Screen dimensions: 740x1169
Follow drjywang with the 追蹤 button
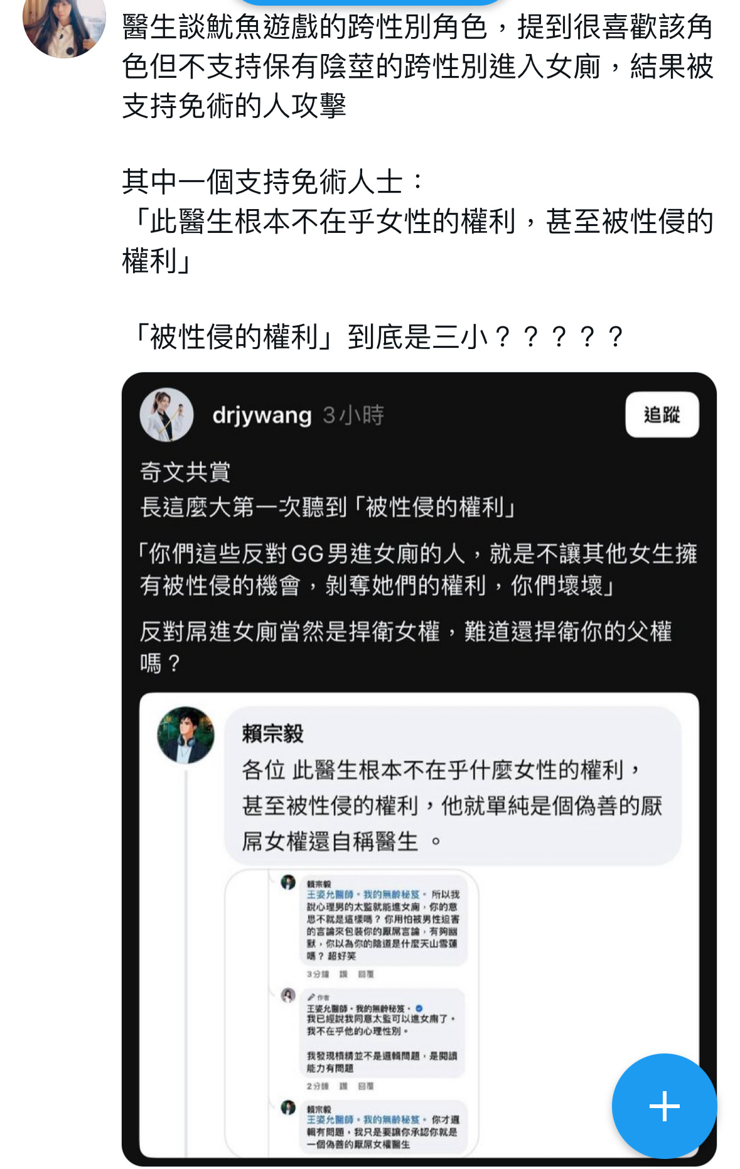[x=662, y=414]
